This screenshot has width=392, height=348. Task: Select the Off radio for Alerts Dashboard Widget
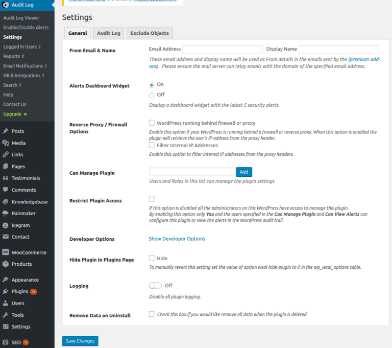152,96
